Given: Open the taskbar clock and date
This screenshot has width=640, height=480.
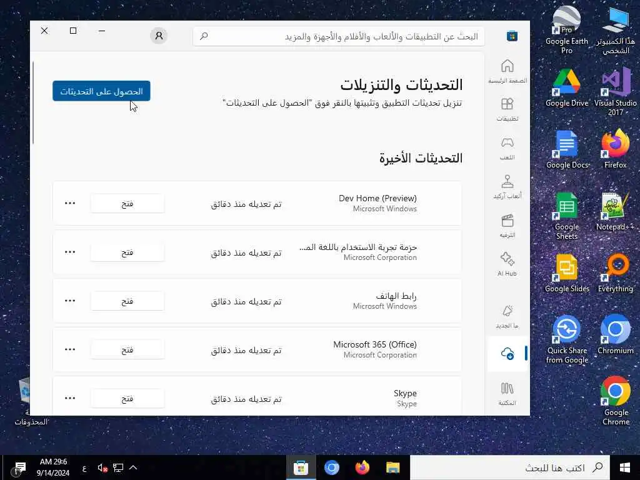Looking at the screenshot, I should 53,467.
